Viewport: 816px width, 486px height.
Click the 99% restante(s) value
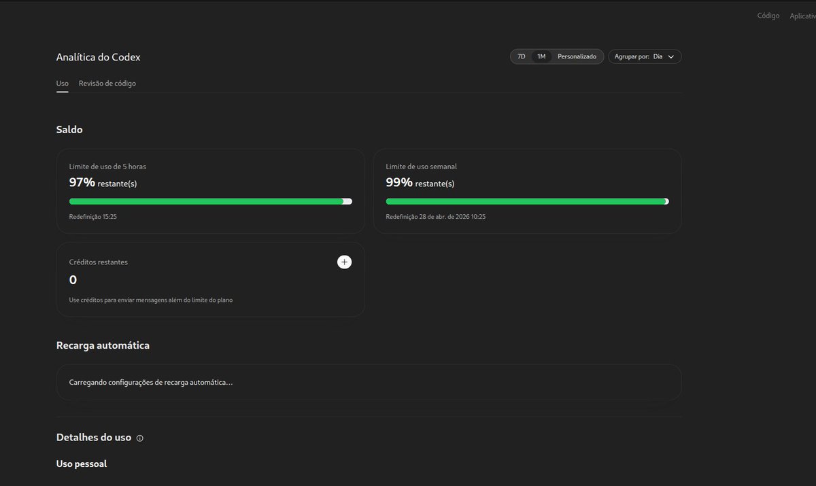420,182
